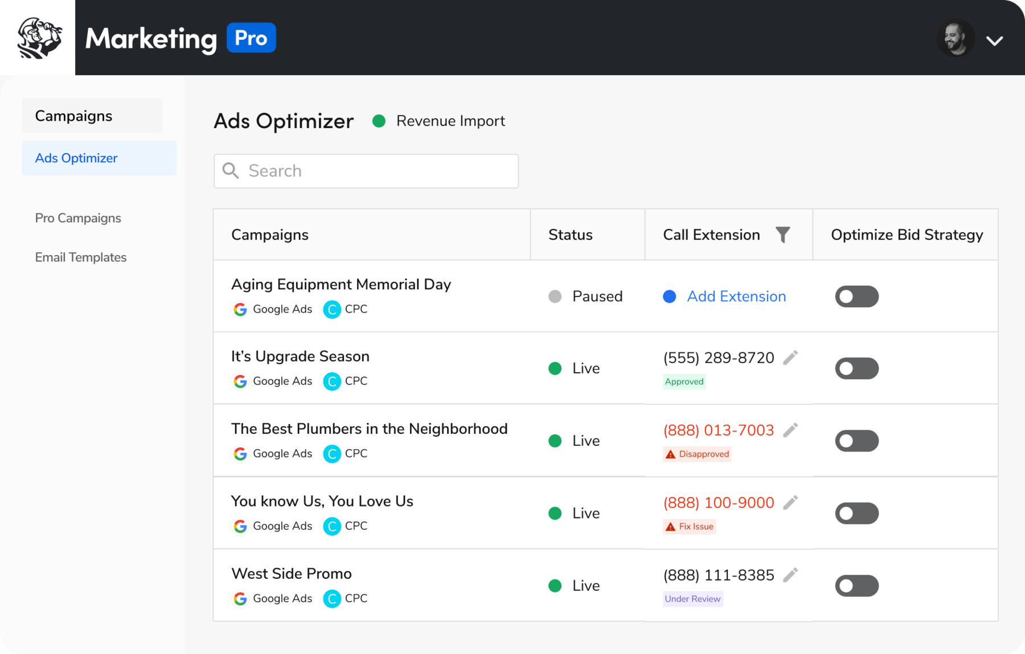Image resolution: width=1025 pixels, height=654 pixels.
Task: Select the Campaigns sidebar entry
Action: click(x=73, y=115)
